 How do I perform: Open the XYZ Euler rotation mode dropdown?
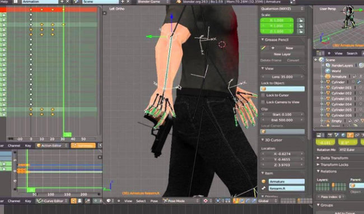point(351,150)
